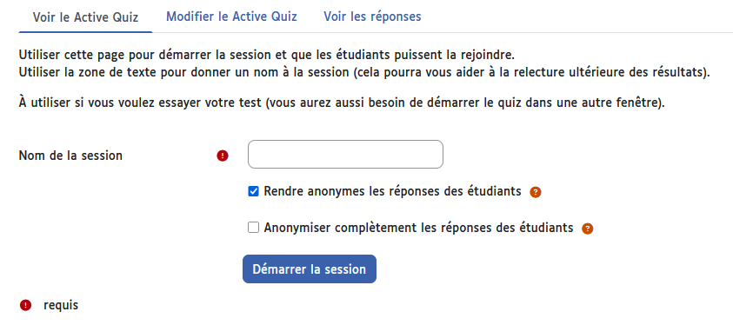Click the line Utiliser la zone de texte
This screenshot has height=325, width=733.
tap(364, 73)
